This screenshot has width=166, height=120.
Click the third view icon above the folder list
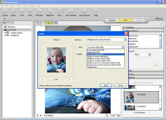tap(12, 23)
